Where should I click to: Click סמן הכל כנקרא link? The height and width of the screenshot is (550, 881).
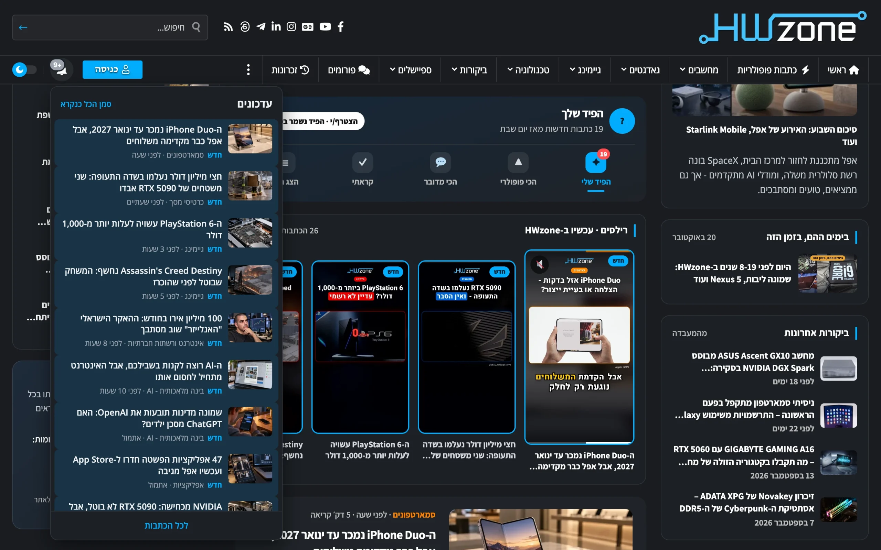[86, 104]
